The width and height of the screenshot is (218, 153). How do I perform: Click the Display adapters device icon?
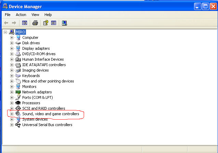click(x=18, y=48)
